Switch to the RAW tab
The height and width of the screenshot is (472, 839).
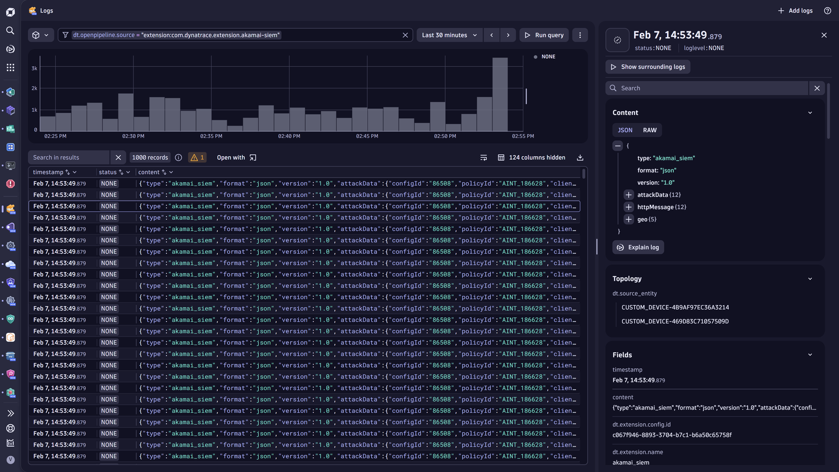(650, 130)
